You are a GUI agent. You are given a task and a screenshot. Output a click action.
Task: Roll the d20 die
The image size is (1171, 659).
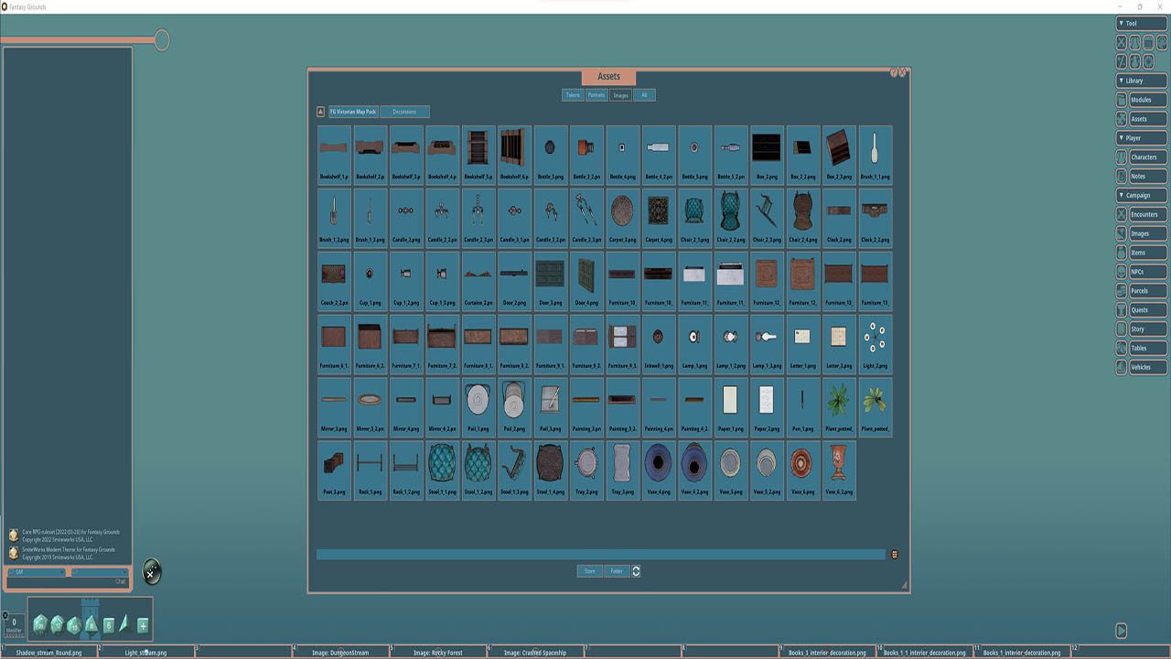41,624
